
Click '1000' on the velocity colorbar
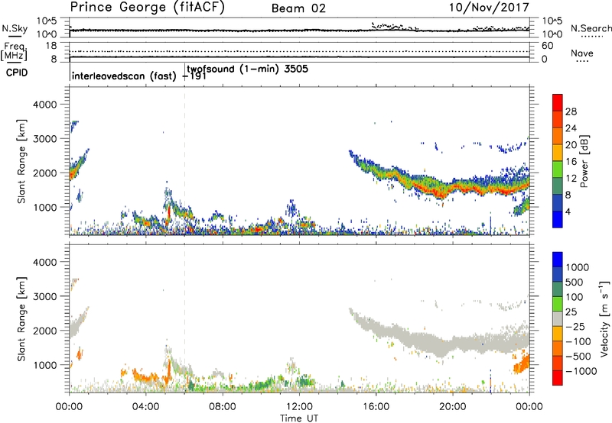click(x=577, y=267)
